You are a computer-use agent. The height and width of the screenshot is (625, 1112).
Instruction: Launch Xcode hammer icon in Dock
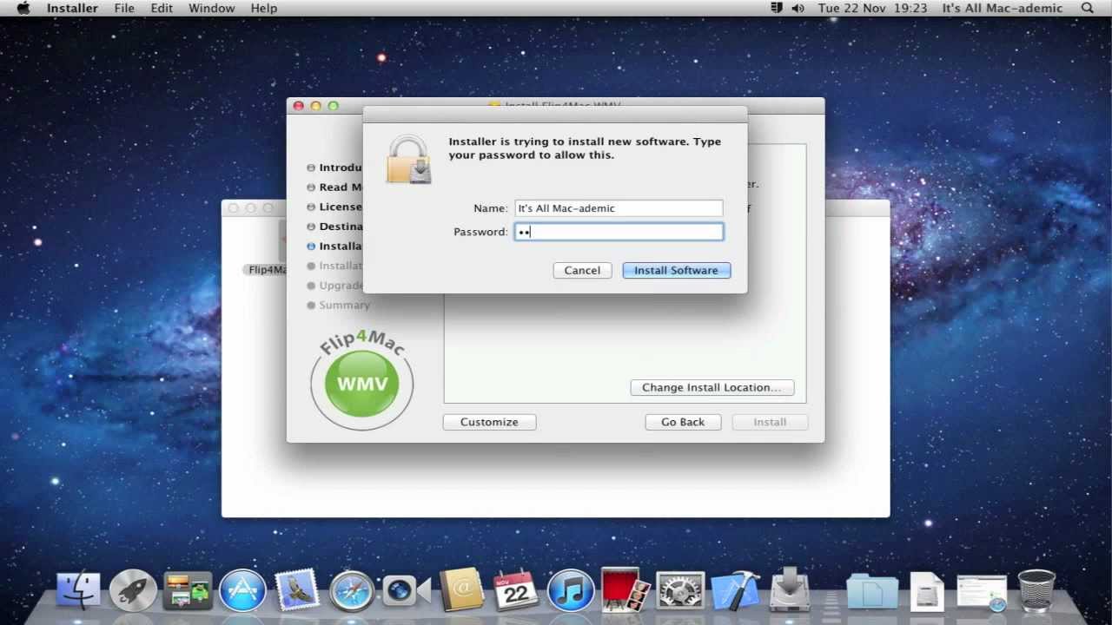click(736, 591)
